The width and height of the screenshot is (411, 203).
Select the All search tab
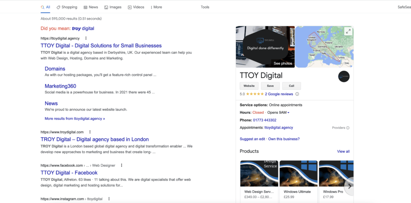46,7
